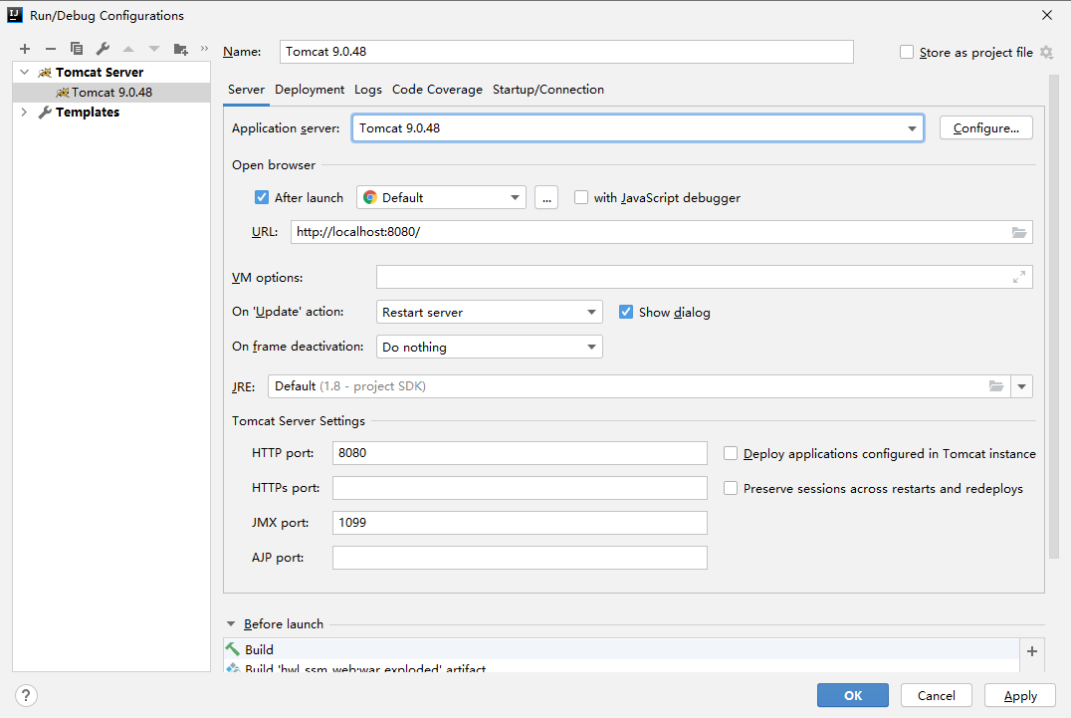This screenshot has height=718, width=1071.
Task: Add Before launch task with plus
Action: point(1032,651)
